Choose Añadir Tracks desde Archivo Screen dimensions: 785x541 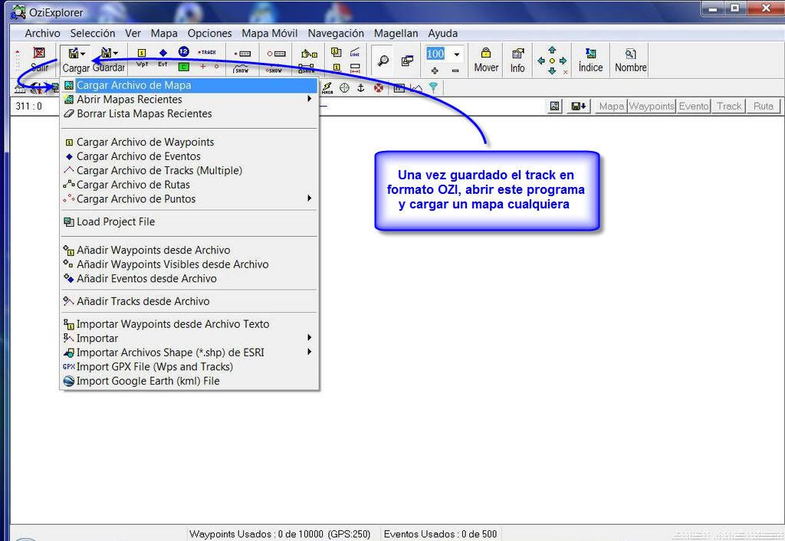pos(189,301)
